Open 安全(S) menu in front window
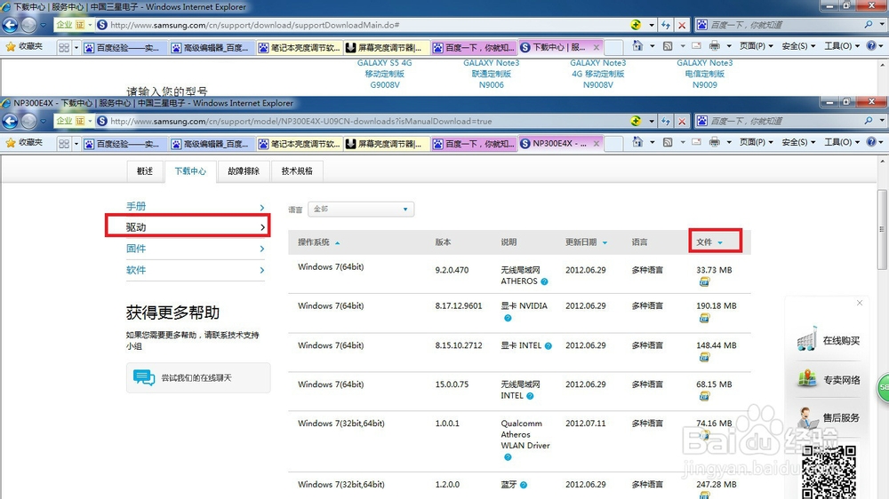 click(x=798, y=143)
